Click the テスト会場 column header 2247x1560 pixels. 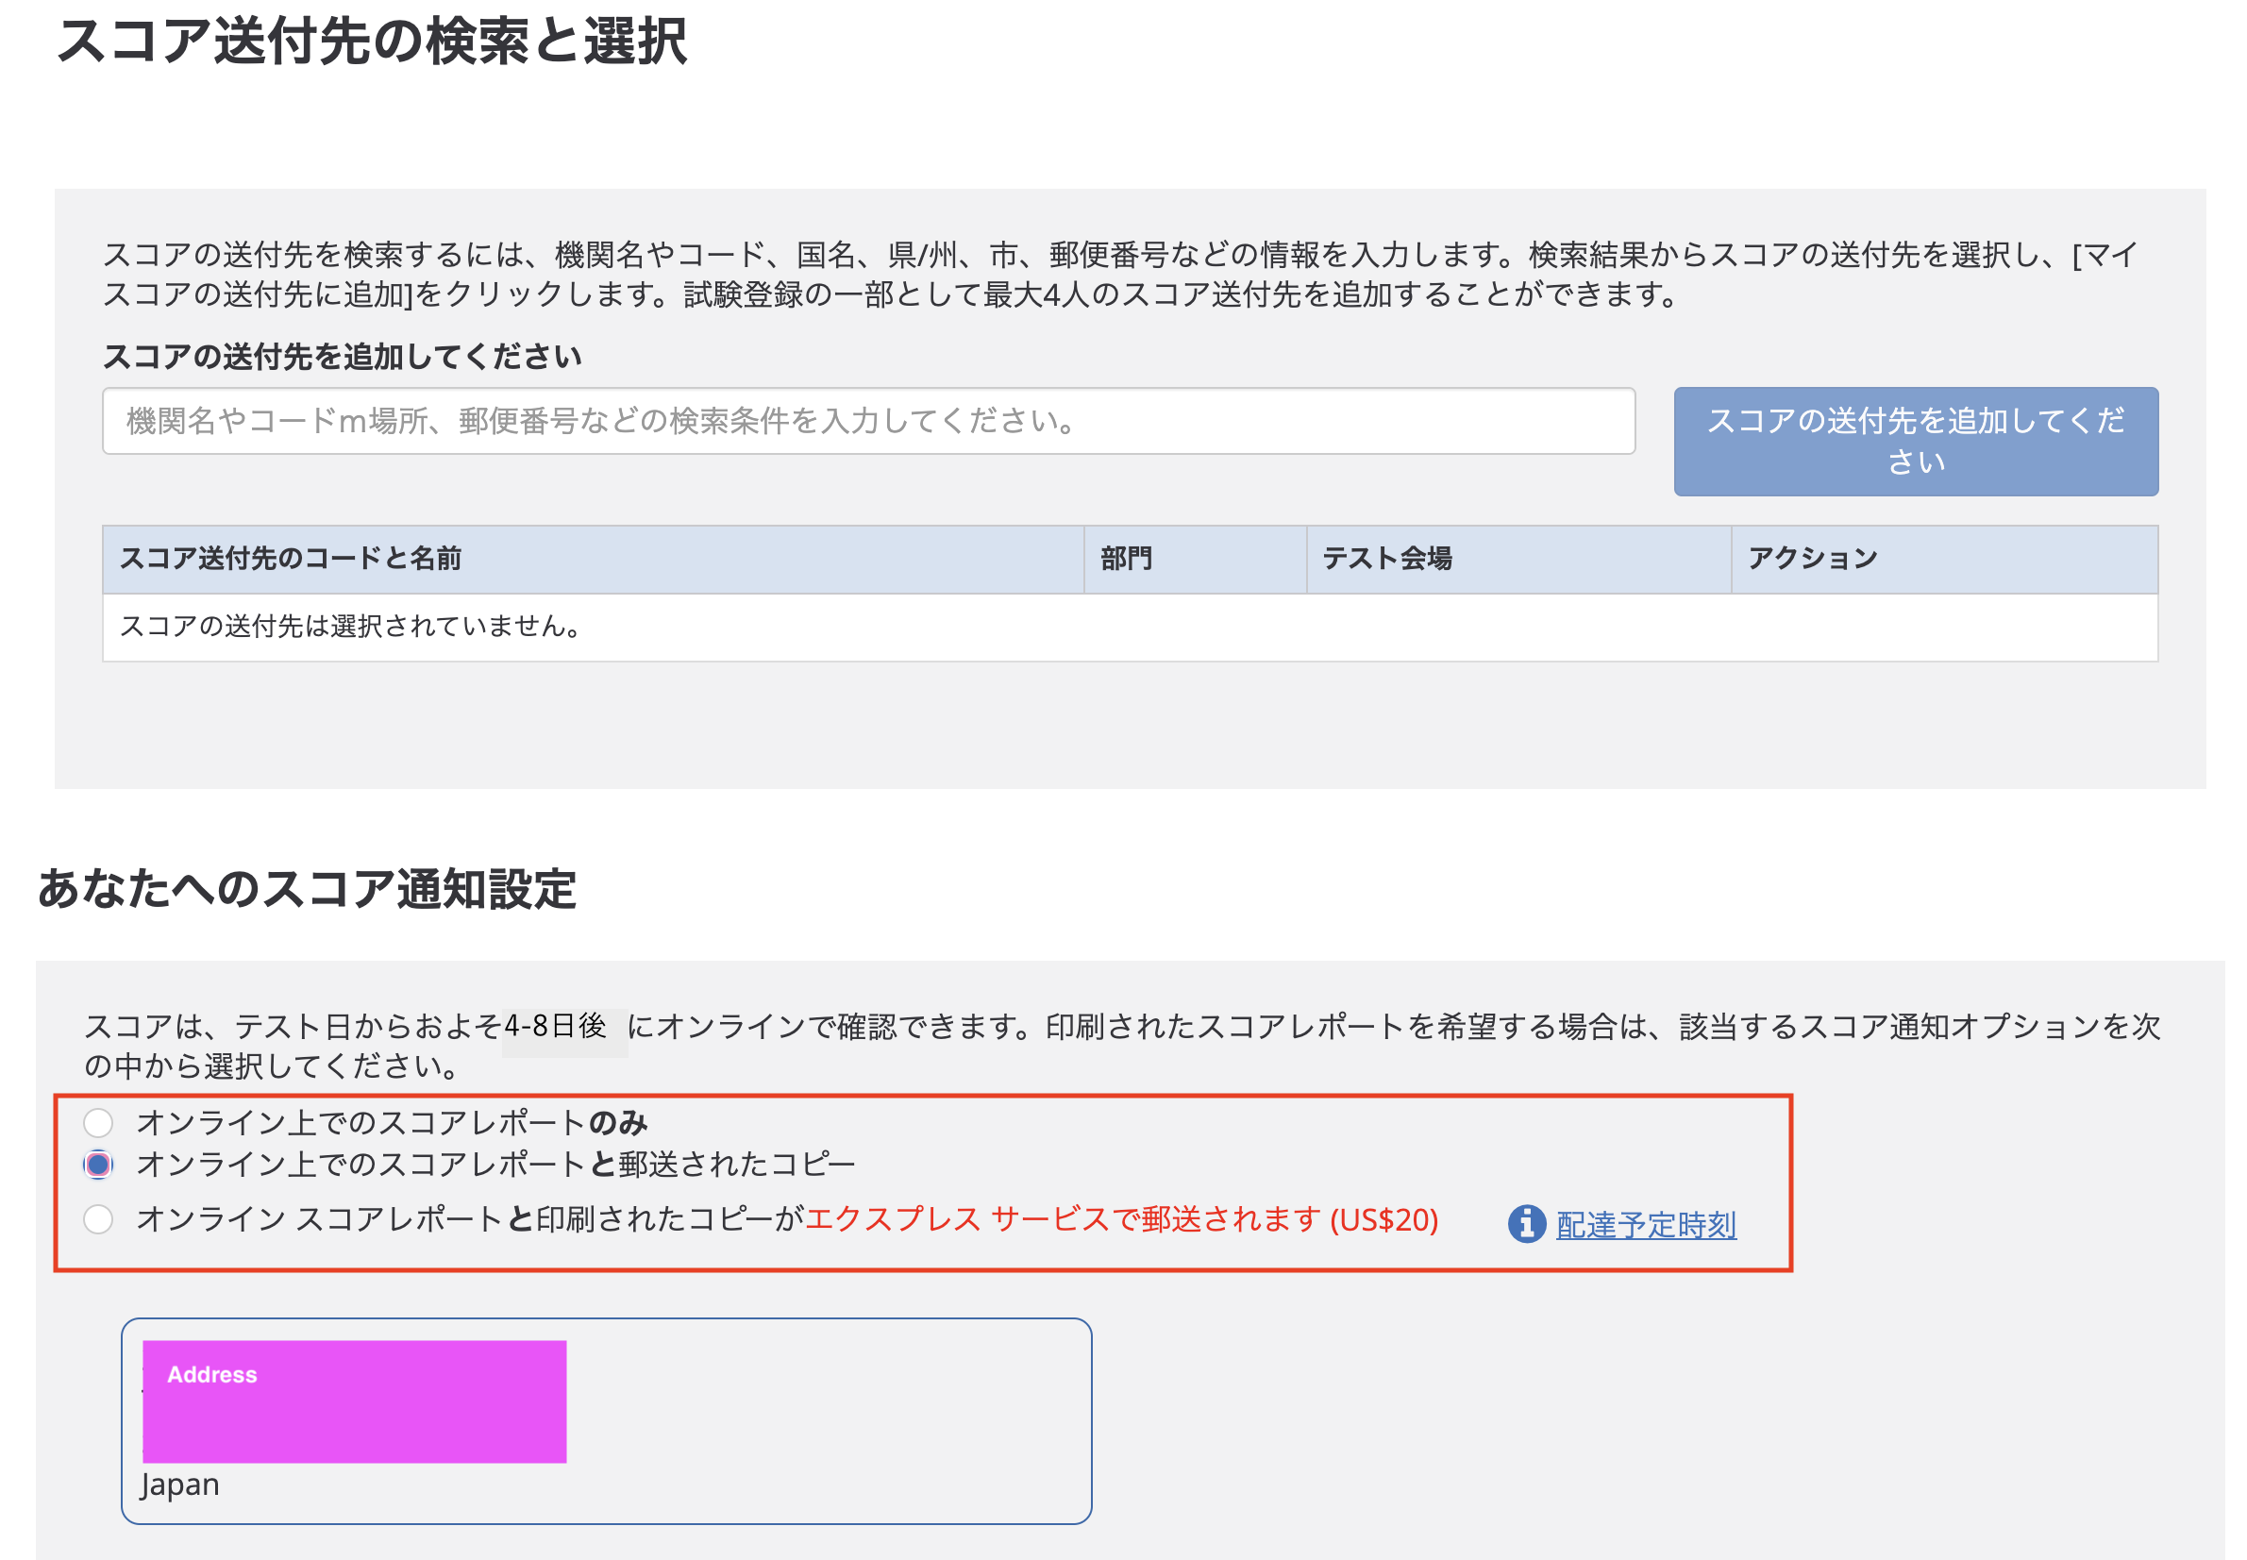coord(1518,559)
